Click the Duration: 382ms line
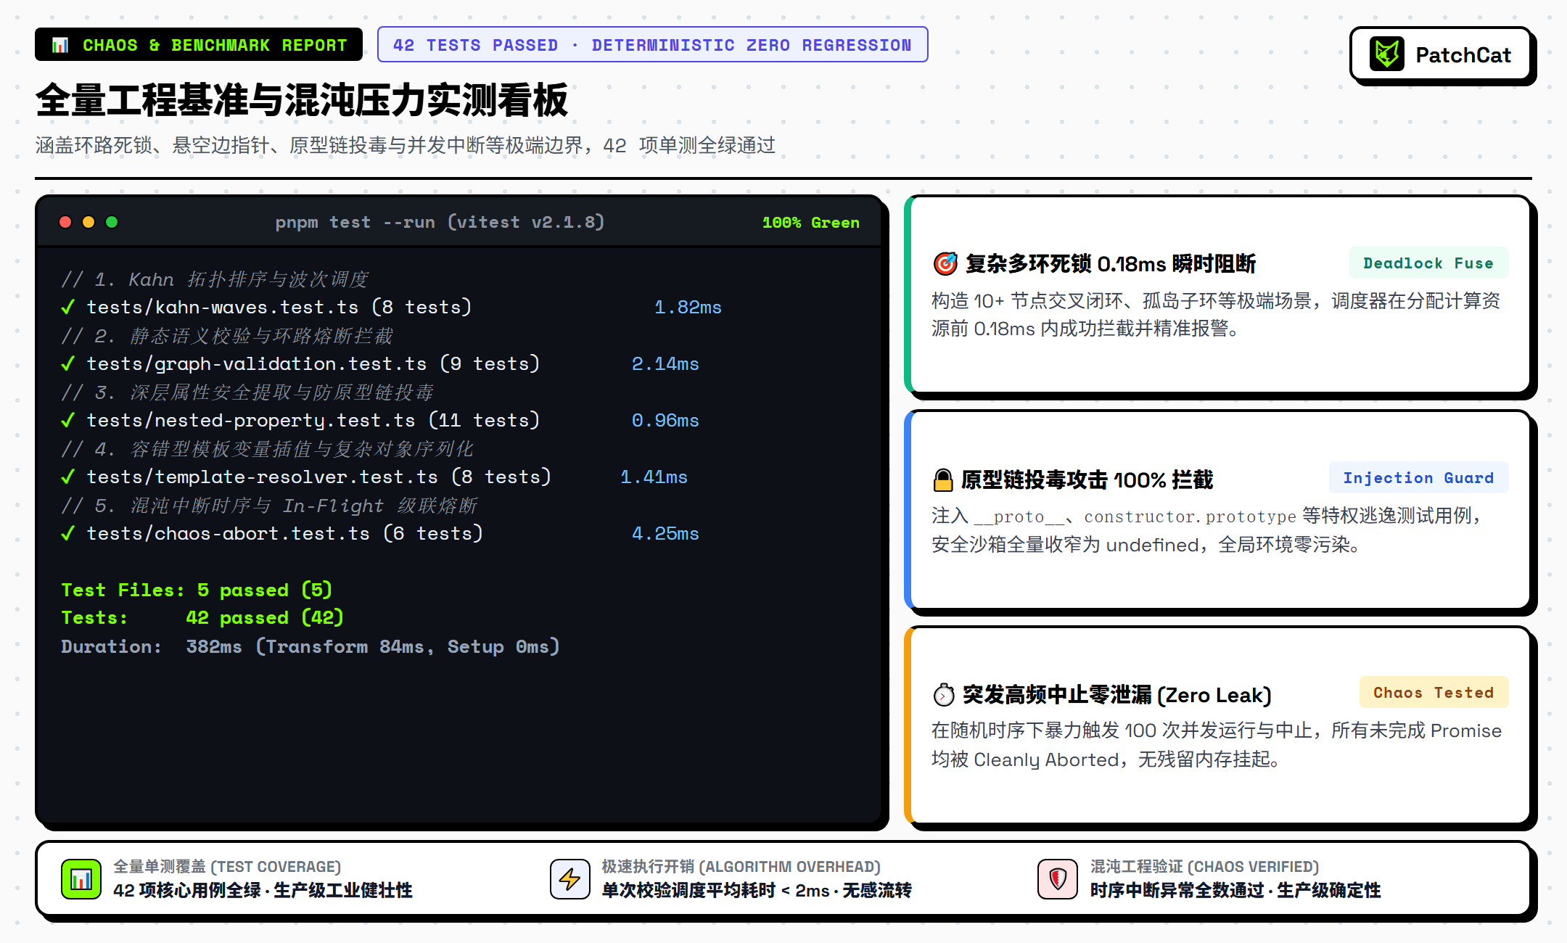Viewport: 1567px width, 943px height. [x=310, y=646]
